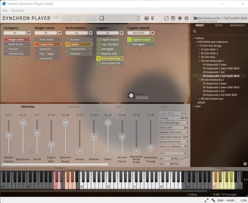The image size is (248, 203).
Task: Open the help question mark in toolbar
Action: pyautogui.click(x=146, y=18)
